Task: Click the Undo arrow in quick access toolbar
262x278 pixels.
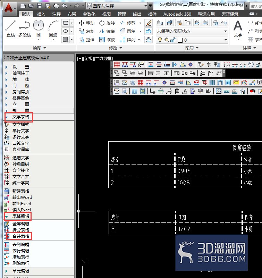Action: 65,6
